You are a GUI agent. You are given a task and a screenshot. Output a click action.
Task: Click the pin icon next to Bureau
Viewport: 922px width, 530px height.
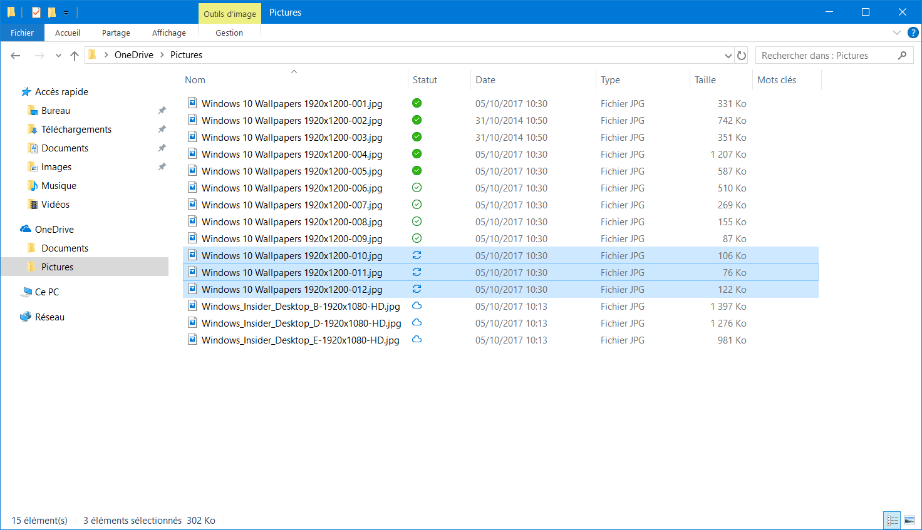162,111
